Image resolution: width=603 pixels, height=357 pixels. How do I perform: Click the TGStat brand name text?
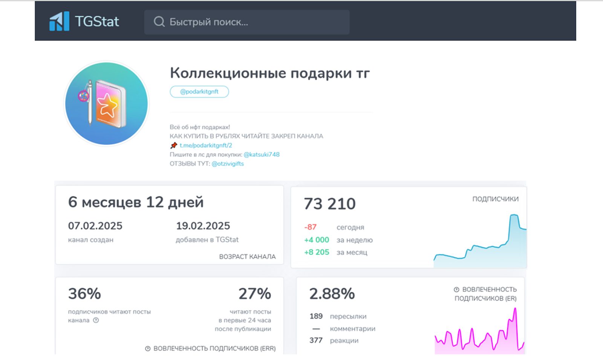97,21
